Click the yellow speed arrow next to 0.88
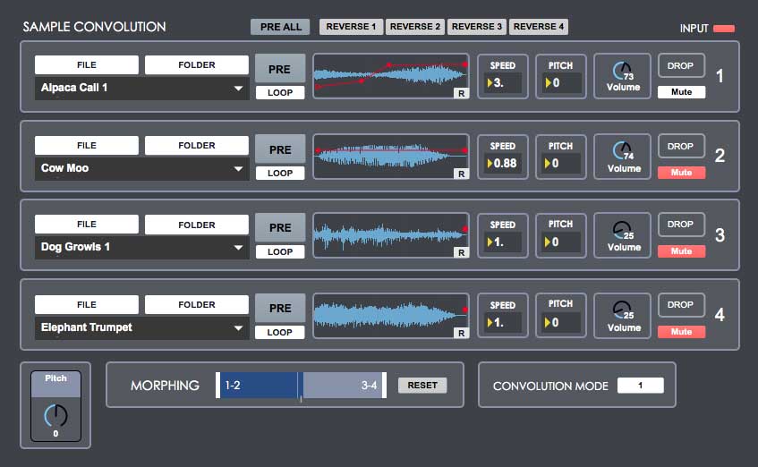Viewport: 758px width, 467px height. tap(490, 164)
